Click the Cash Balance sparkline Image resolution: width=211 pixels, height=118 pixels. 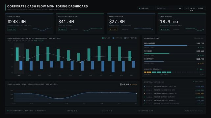[x=42, y=29]
